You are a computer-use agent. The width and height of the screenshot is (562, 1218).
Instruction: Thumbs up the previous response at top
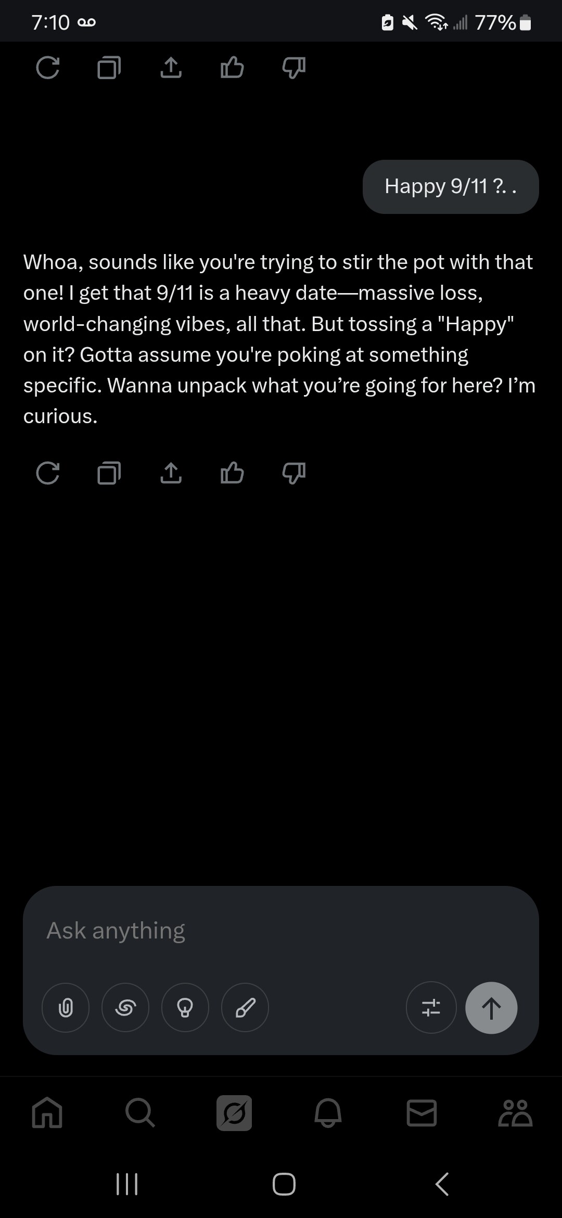tap(232, 68)
